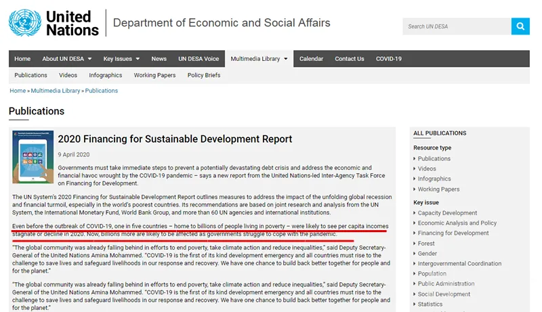The height and width of the screenshot is (312, 542).
Task: Filter by Publications resource type in sidebar
Action: [x=434, y=158]
